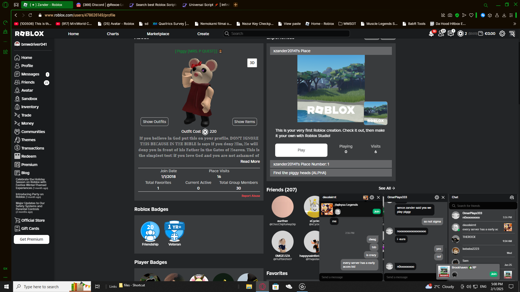Click the Trade sidebar icon
The height and width of the screenshot is (292, 520).
pos(17,115)
